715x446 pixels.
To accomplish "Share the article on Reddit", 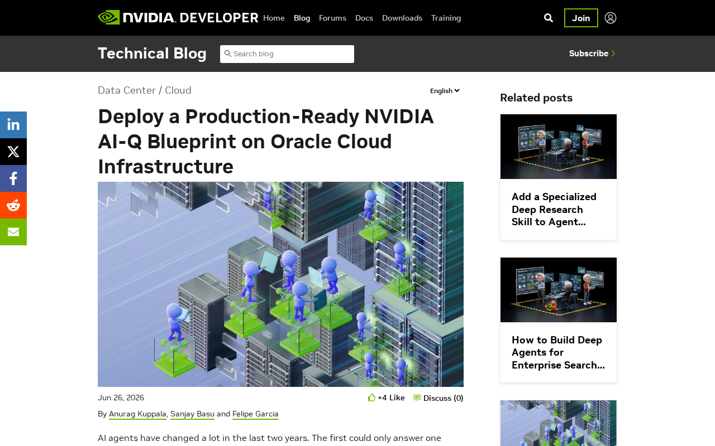I will click(x=13, y=205).
